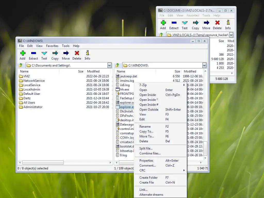Viewport: 264px width, 198px height.
Task: Choose Open Outside from context menu
Action: tap(149, 109)
